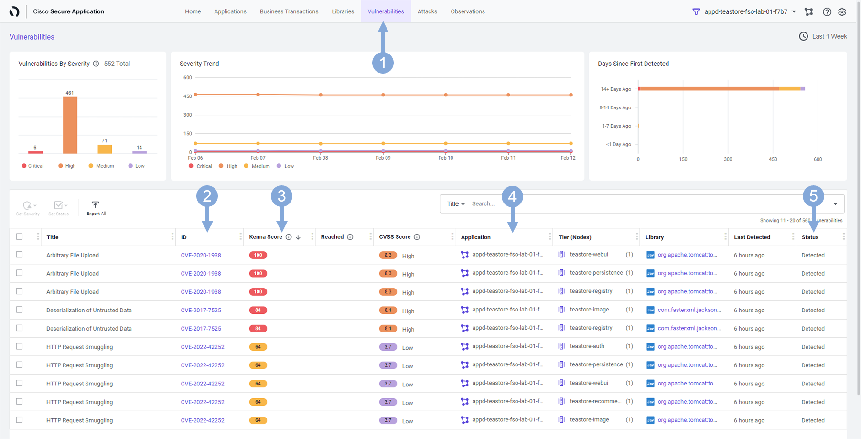Open the first CVE-2020-1938 link

point(201,255)
